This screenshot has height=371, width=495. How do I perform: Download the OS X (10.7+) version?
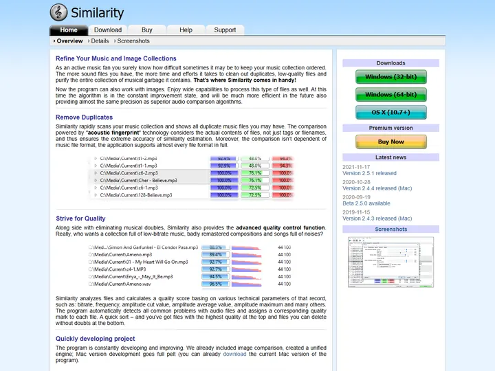click(x=390, y=112)
